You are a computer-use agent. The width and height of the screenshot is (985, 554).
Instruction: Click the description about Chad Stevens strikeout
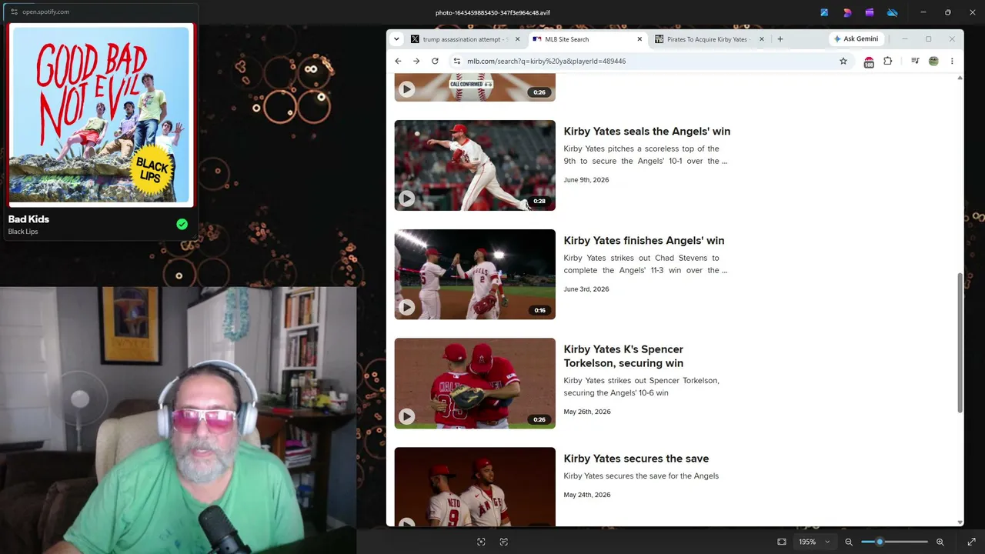[645, 264]
